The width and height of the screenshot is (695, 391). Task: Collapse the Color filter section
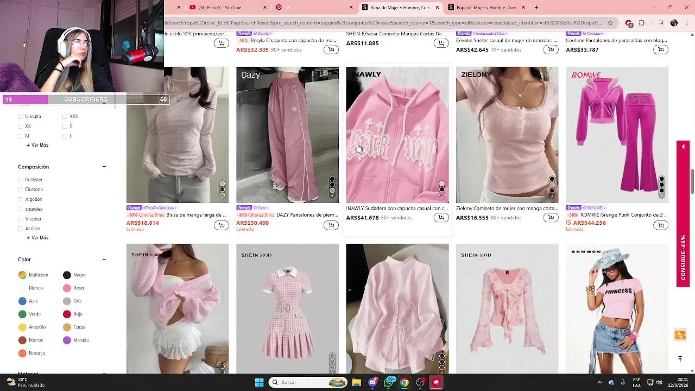click(x=104, y=260)
